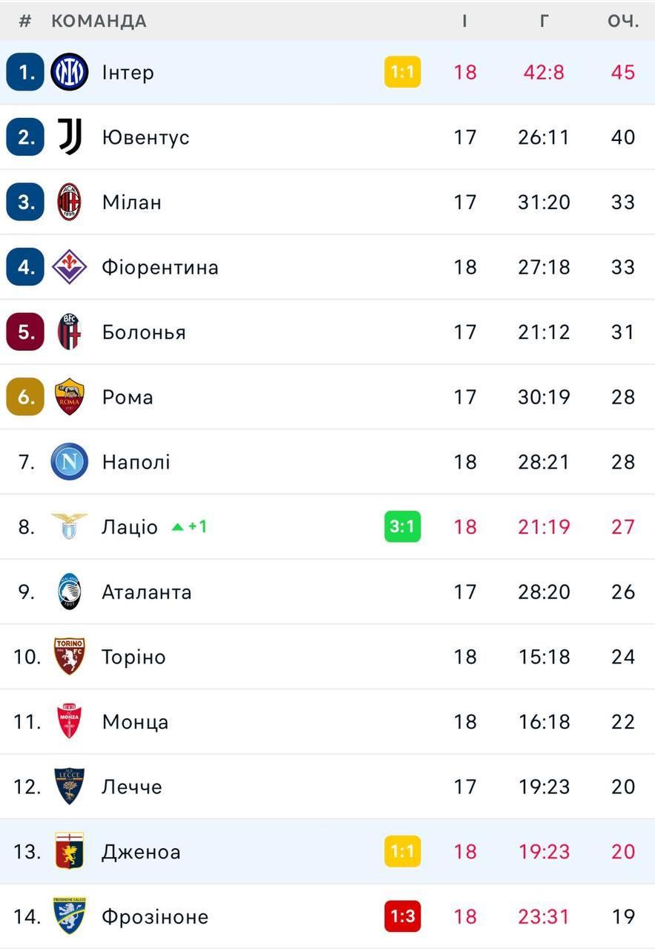Open Inter's yellow 1:1 live score badge
655x949 pixels.
(x=402, y=72)
